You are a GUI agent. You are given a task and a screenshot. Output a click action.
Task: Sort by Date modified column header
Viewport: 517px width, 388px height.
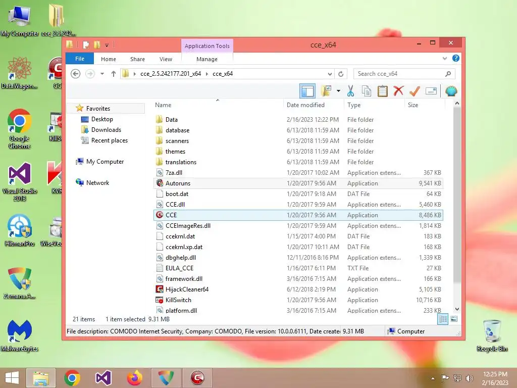point(314,105)
